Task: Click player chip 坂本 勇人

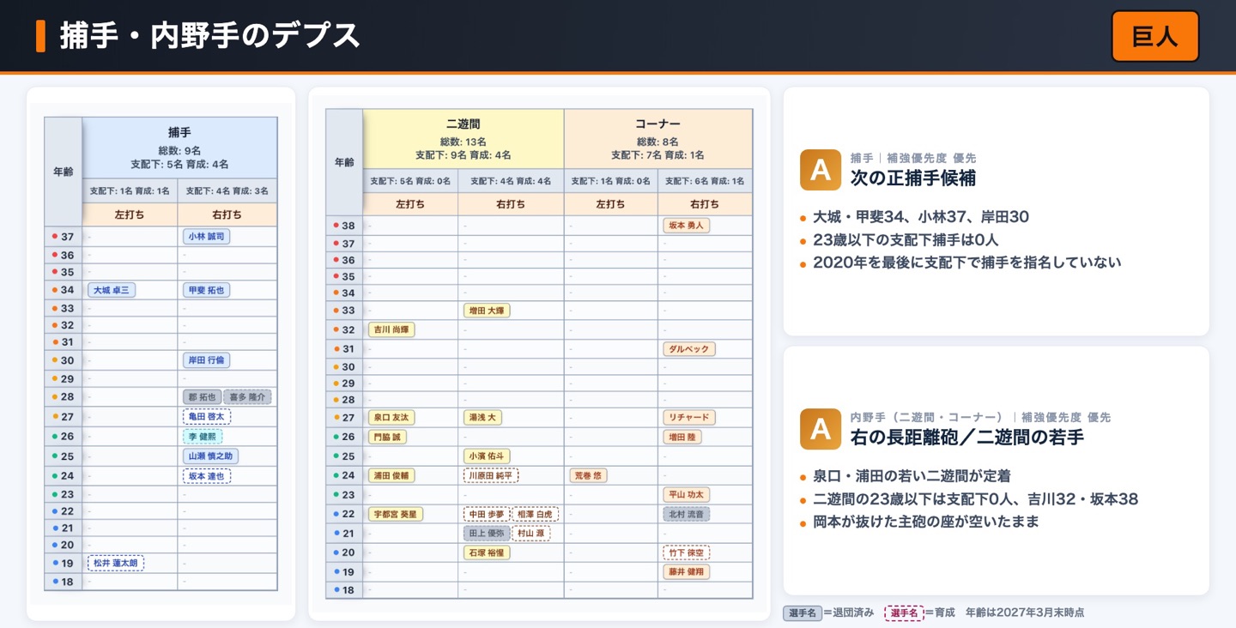Action: point(686,226)
